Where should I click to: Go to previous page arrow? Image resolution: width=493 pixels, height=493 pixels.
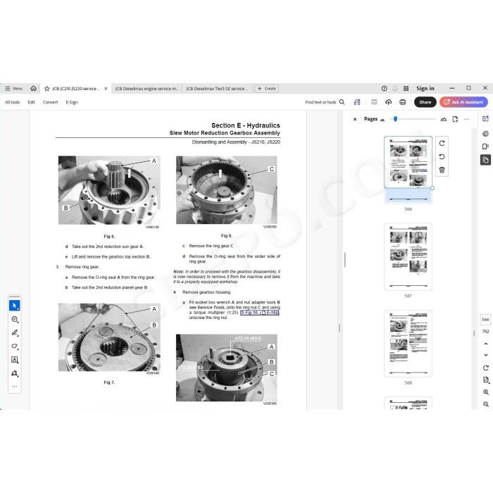pyautogui.click(x=486, y=344)
